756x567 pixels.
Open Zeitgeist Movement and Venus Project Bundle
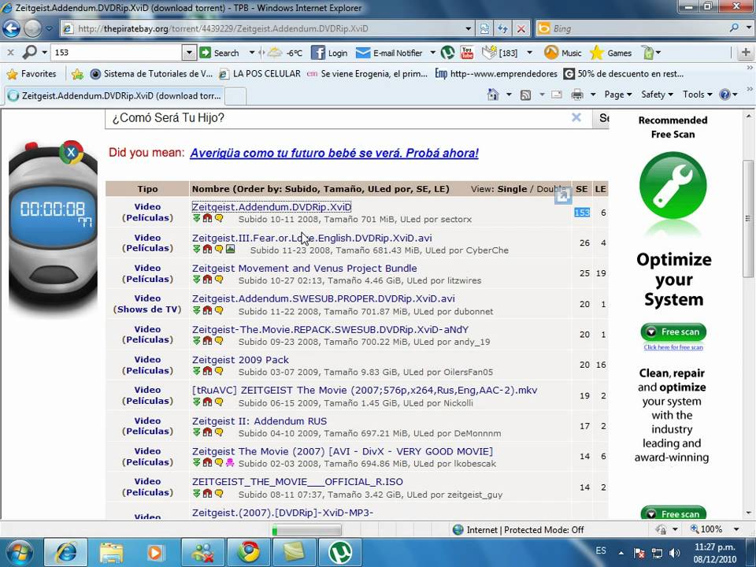[x=304, y=268]
